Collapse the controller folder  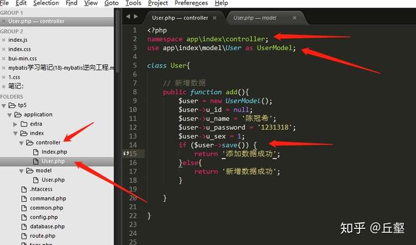point(21,143)
